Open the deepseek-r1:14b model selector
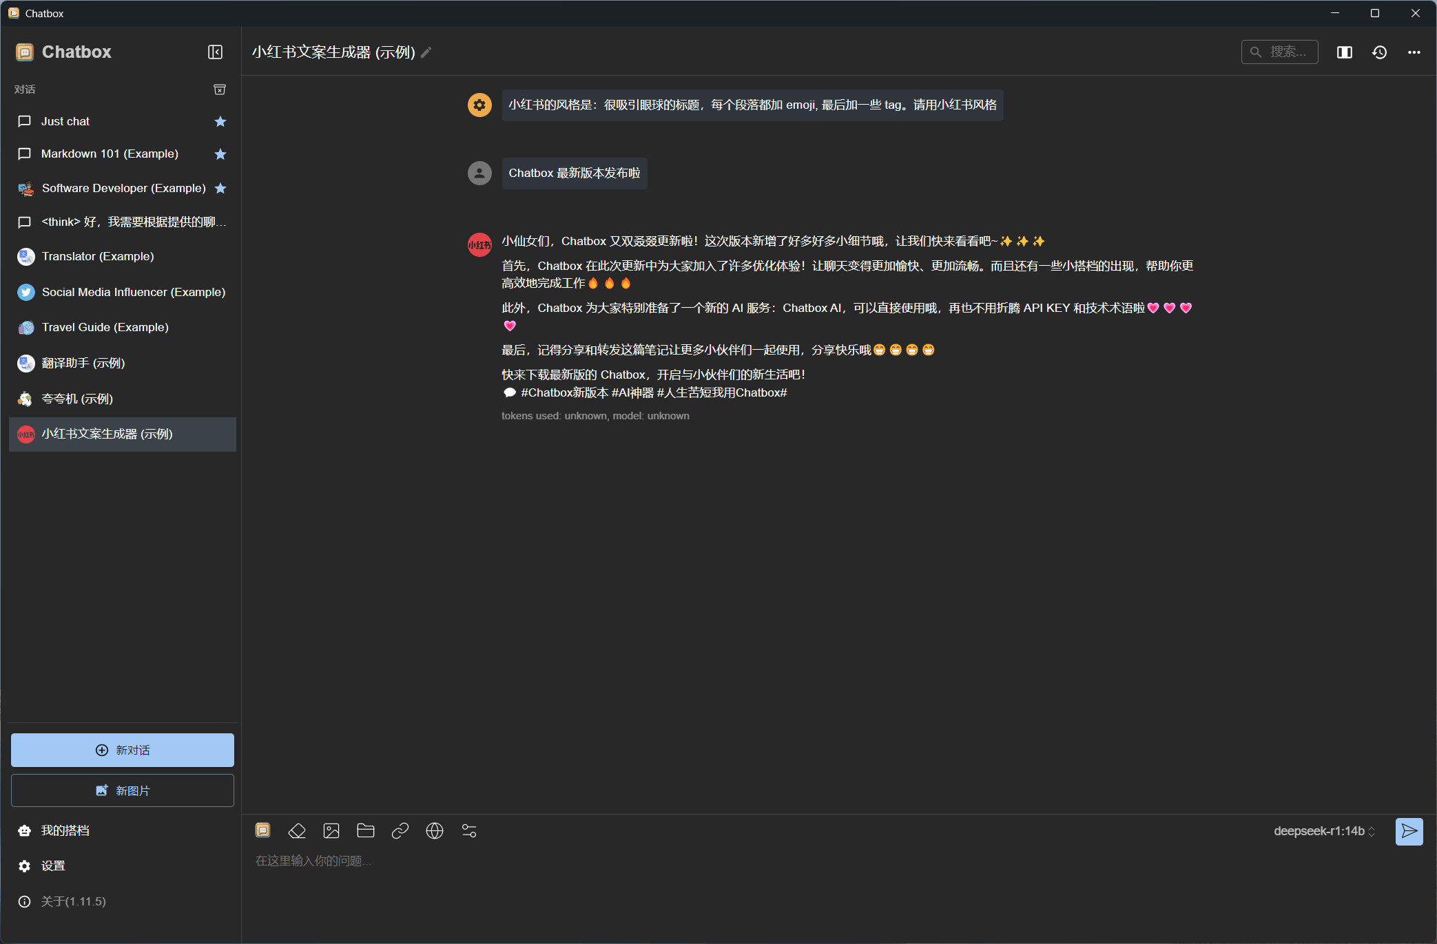This screenshot has height=944, width=1437. (x=1324, y=831)
